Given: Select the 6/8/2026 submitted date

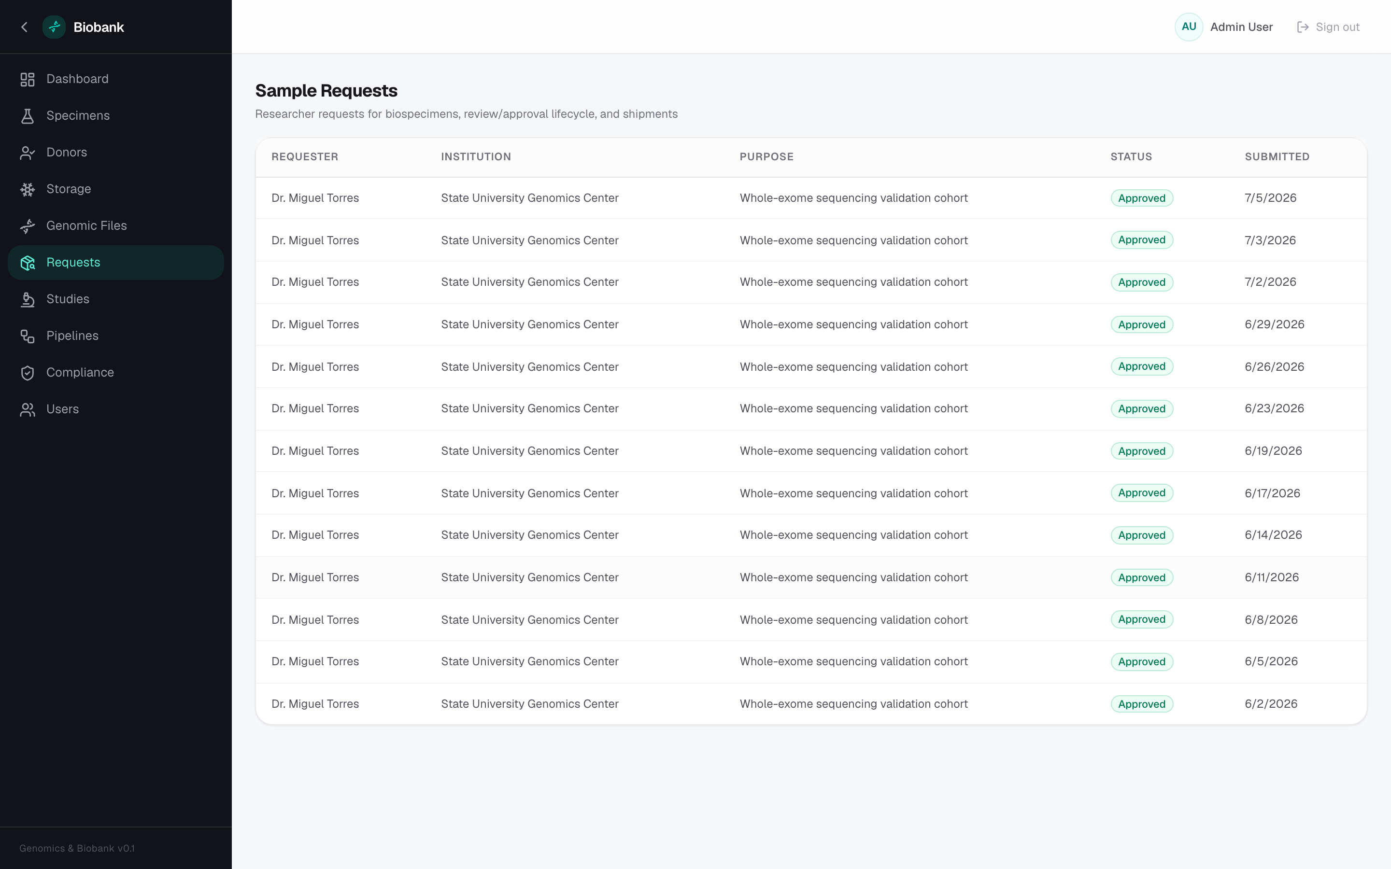Looking at the screenshot, I should [x=1271, y=619].
